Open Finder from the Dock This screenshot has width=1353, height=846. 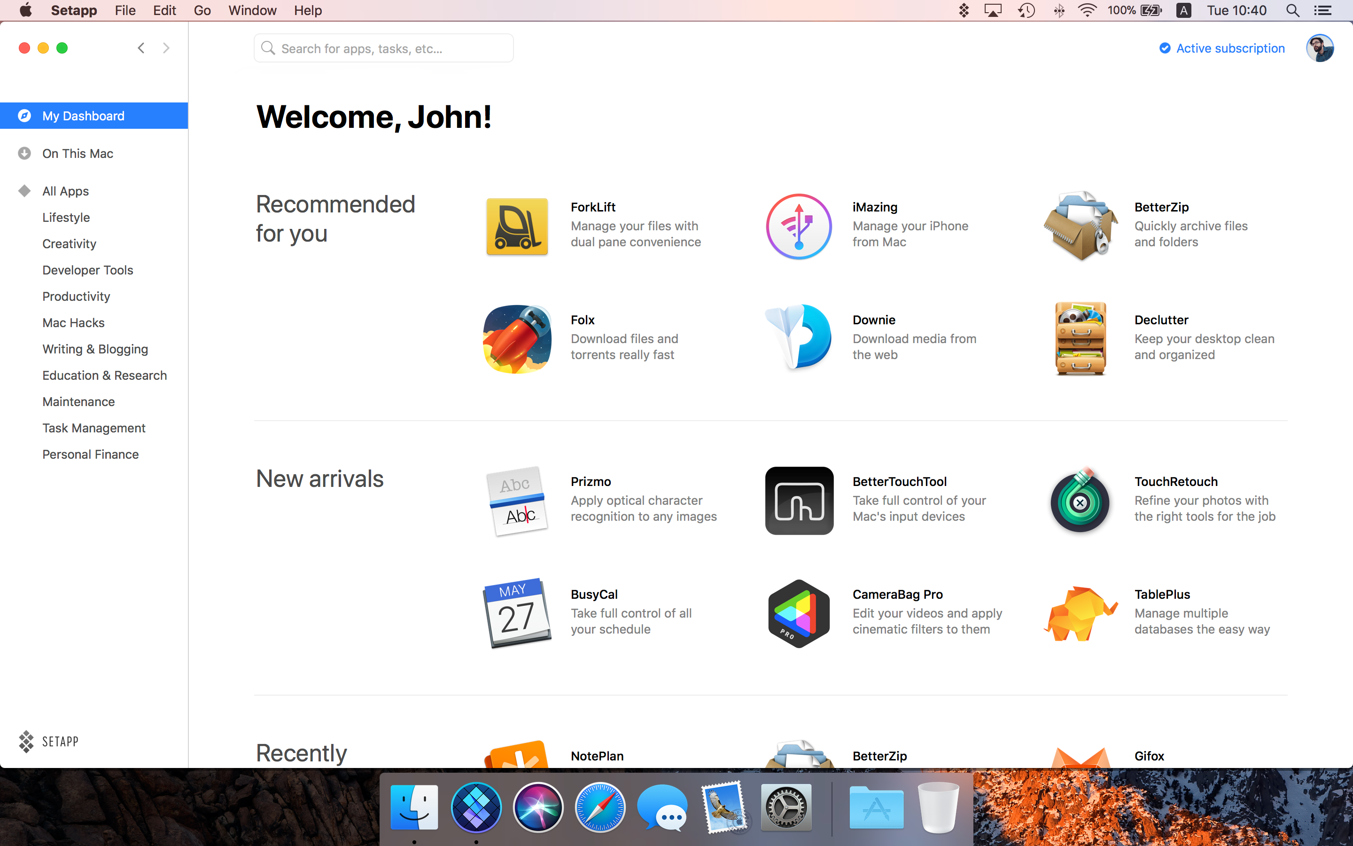point(414,807)
